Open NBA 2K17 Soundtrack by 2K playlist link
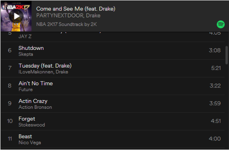Screen dimensions: 229x150 pos(67,24)
